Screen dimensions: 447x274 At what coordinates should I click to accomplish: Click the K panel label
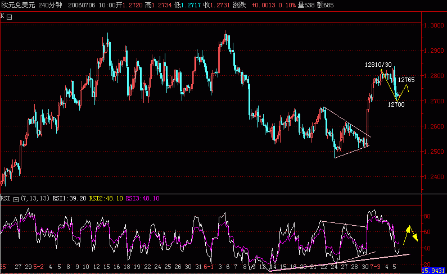pos(2,16)
